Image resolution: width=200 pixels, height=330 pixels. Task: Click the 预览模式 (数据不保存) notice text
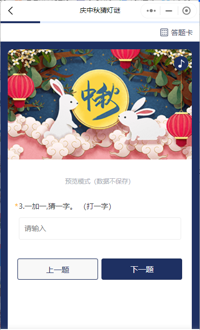[x=98, y=181]
